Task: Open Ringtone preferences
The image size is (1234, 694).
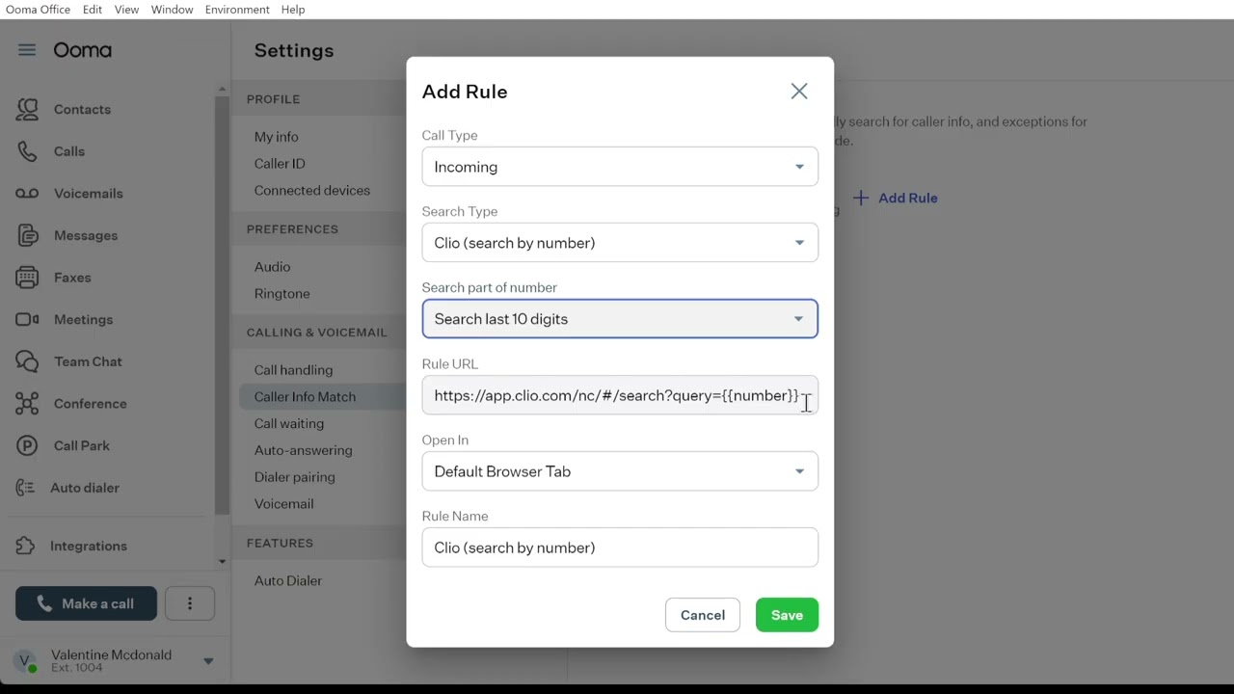Action: [282, 294]
